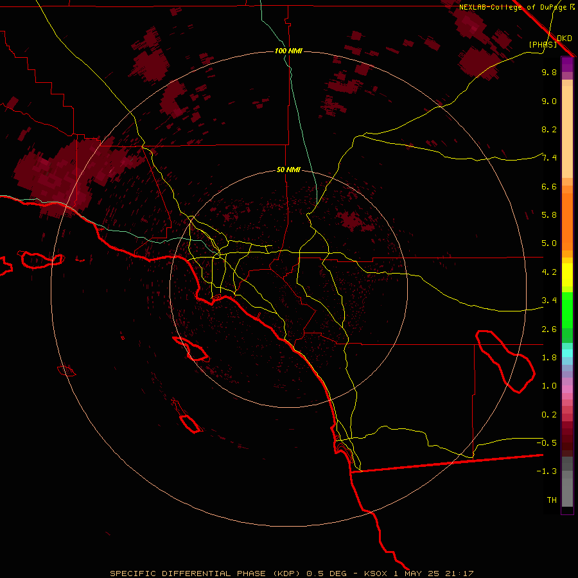
Task: Click the 6.6 value on the color scale
Action: [549, 186]
